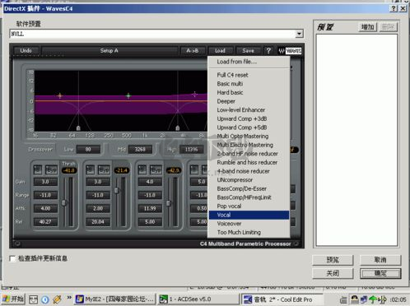Adjust the first band threshold slider
Screen dimensions: 410x306
(x=64, y=202)
